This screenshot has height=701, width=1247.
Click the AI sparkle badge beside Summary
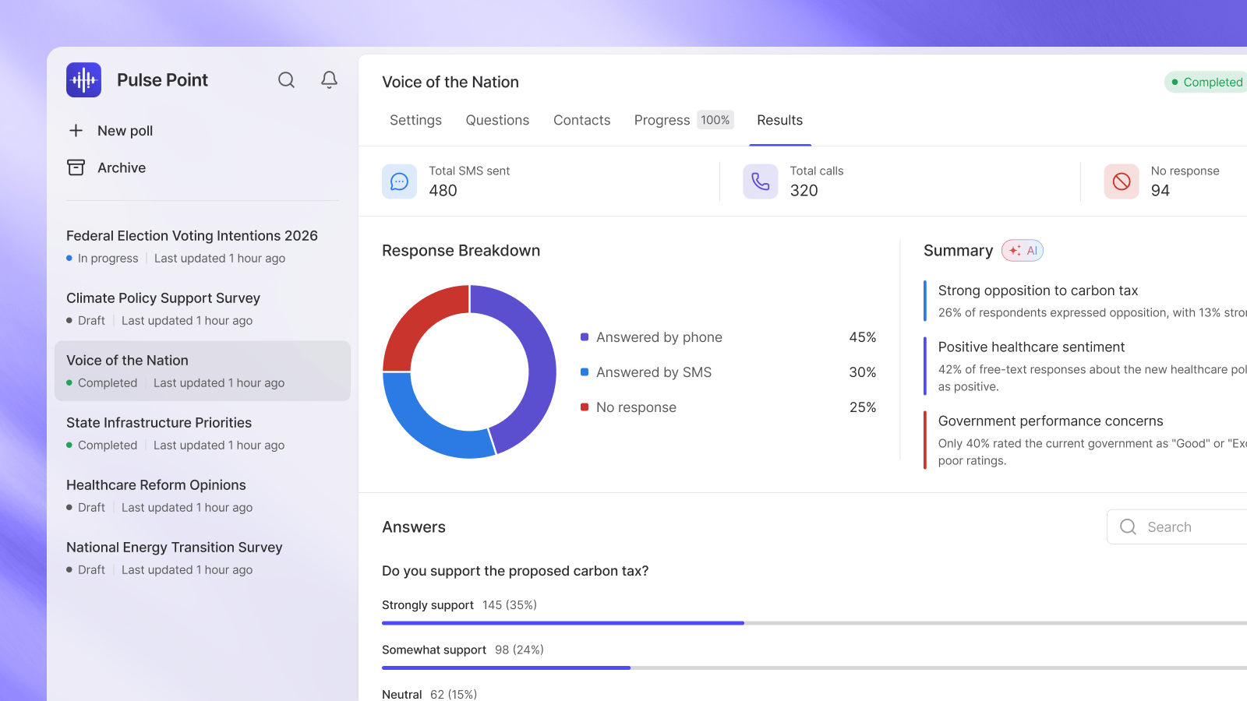click(x=1023, y=250)
